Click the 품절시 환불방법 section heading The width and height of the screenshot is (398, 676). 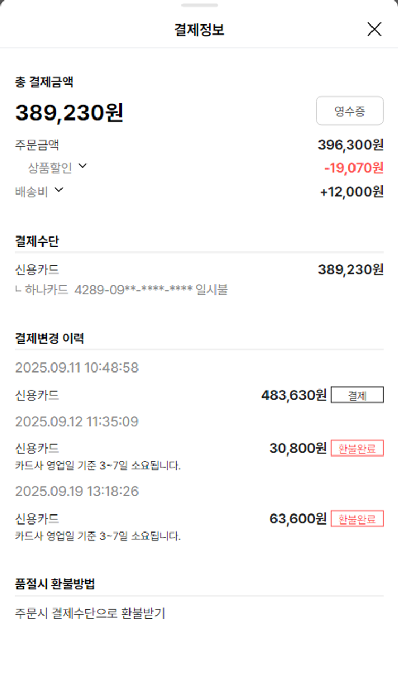point(55,584)
